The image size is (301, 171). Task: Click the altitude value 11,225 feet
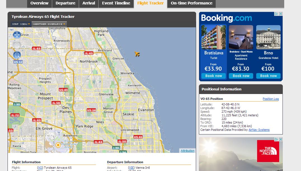[x=240, y=115]
